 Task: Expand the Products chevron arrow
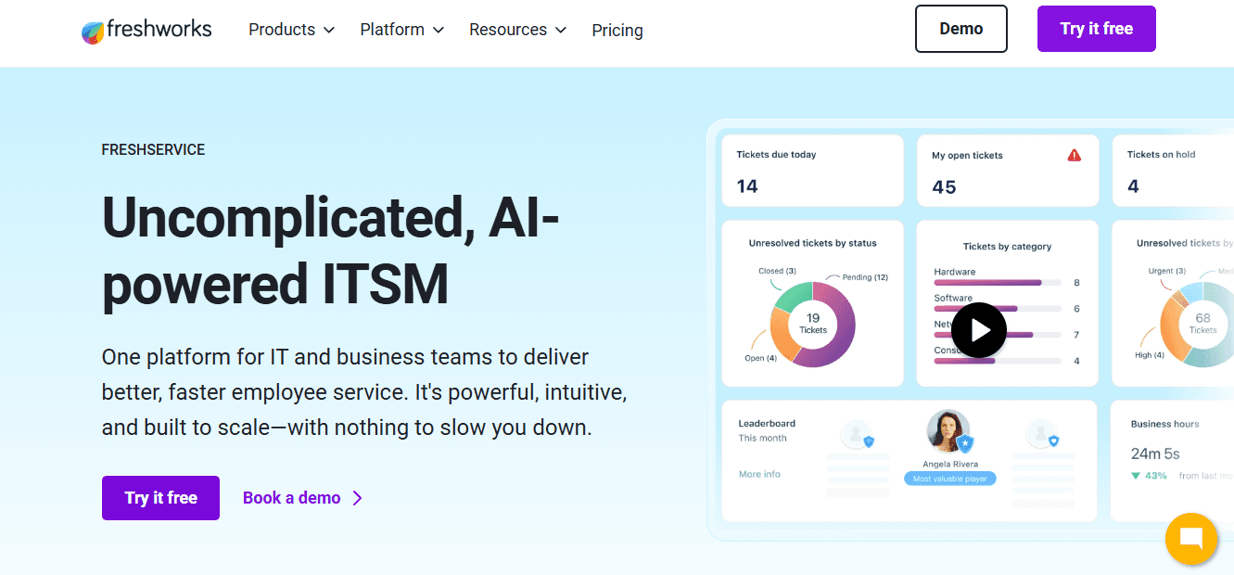coord(328,31)
